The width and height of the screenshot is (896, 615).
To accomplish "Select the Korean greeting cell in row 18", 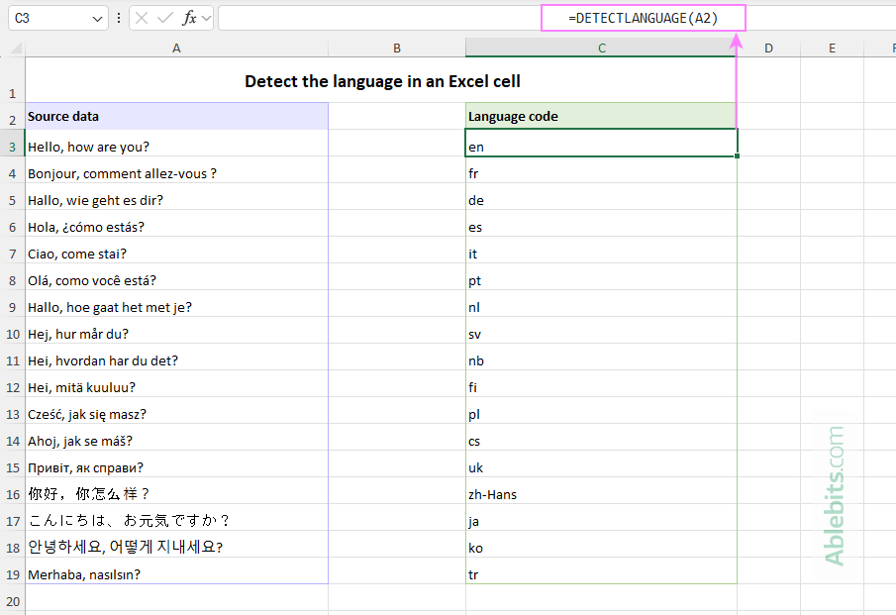I will pyautogui.click(x=176, y=544).
